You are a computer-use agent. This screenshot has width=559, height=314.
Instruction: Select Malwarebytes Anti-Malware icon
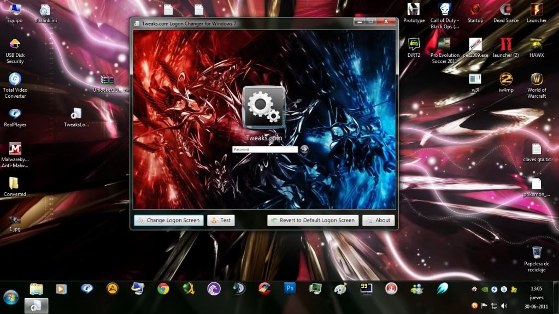(x=15, y=155)
